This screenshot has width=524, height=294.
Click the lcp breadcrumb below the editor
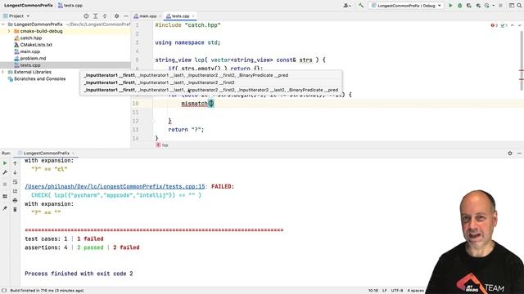coord(162,145)
